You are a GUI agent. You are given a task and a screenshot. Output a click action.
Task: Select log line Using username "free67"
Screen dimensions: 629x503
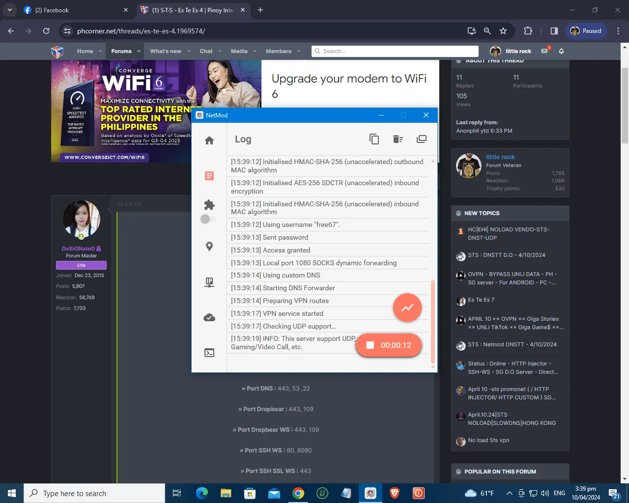(x=328, y=224)
